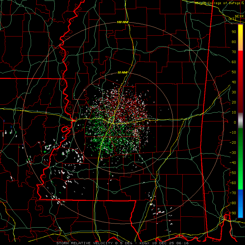Screen dimensions: 245x245
Task: Click the 50 NMI range ring label
Action: click(x=122, y=72)
